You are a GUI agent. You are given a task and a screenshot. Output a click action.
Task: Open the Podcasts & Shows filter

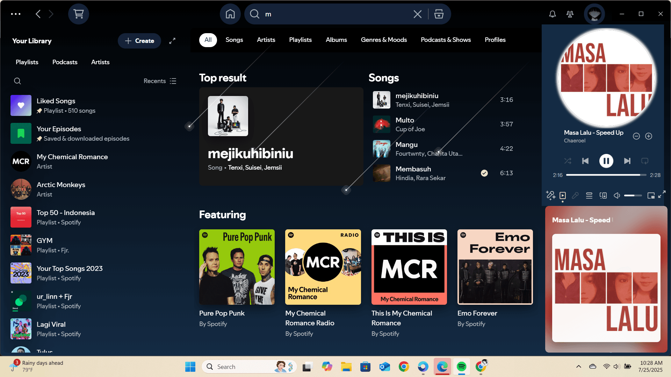[x=446, y=40]
